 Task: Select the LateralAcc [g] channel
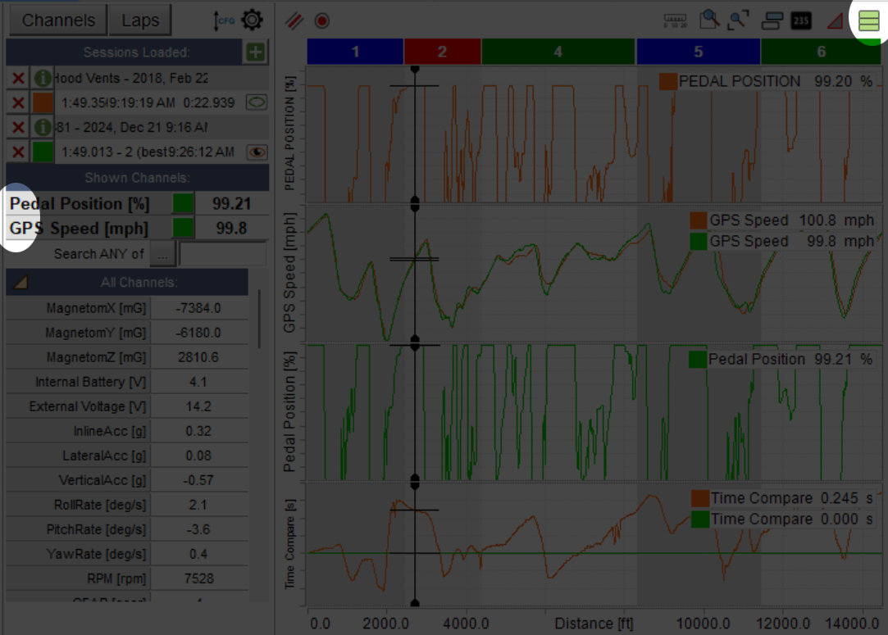pos(127,456)
